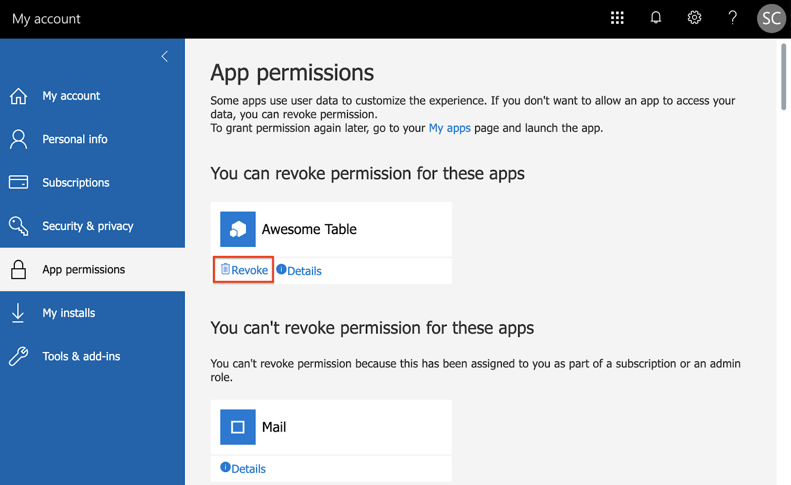791x485 pixels.
Task: Click the card icon beside Subscriptions
Action: point(18,182)
